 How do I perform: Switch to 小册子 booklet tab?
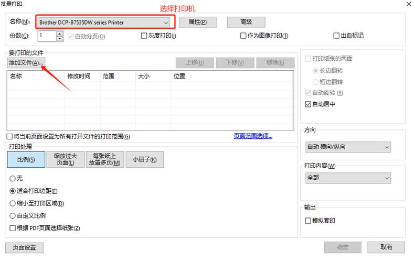coord(144,159)
